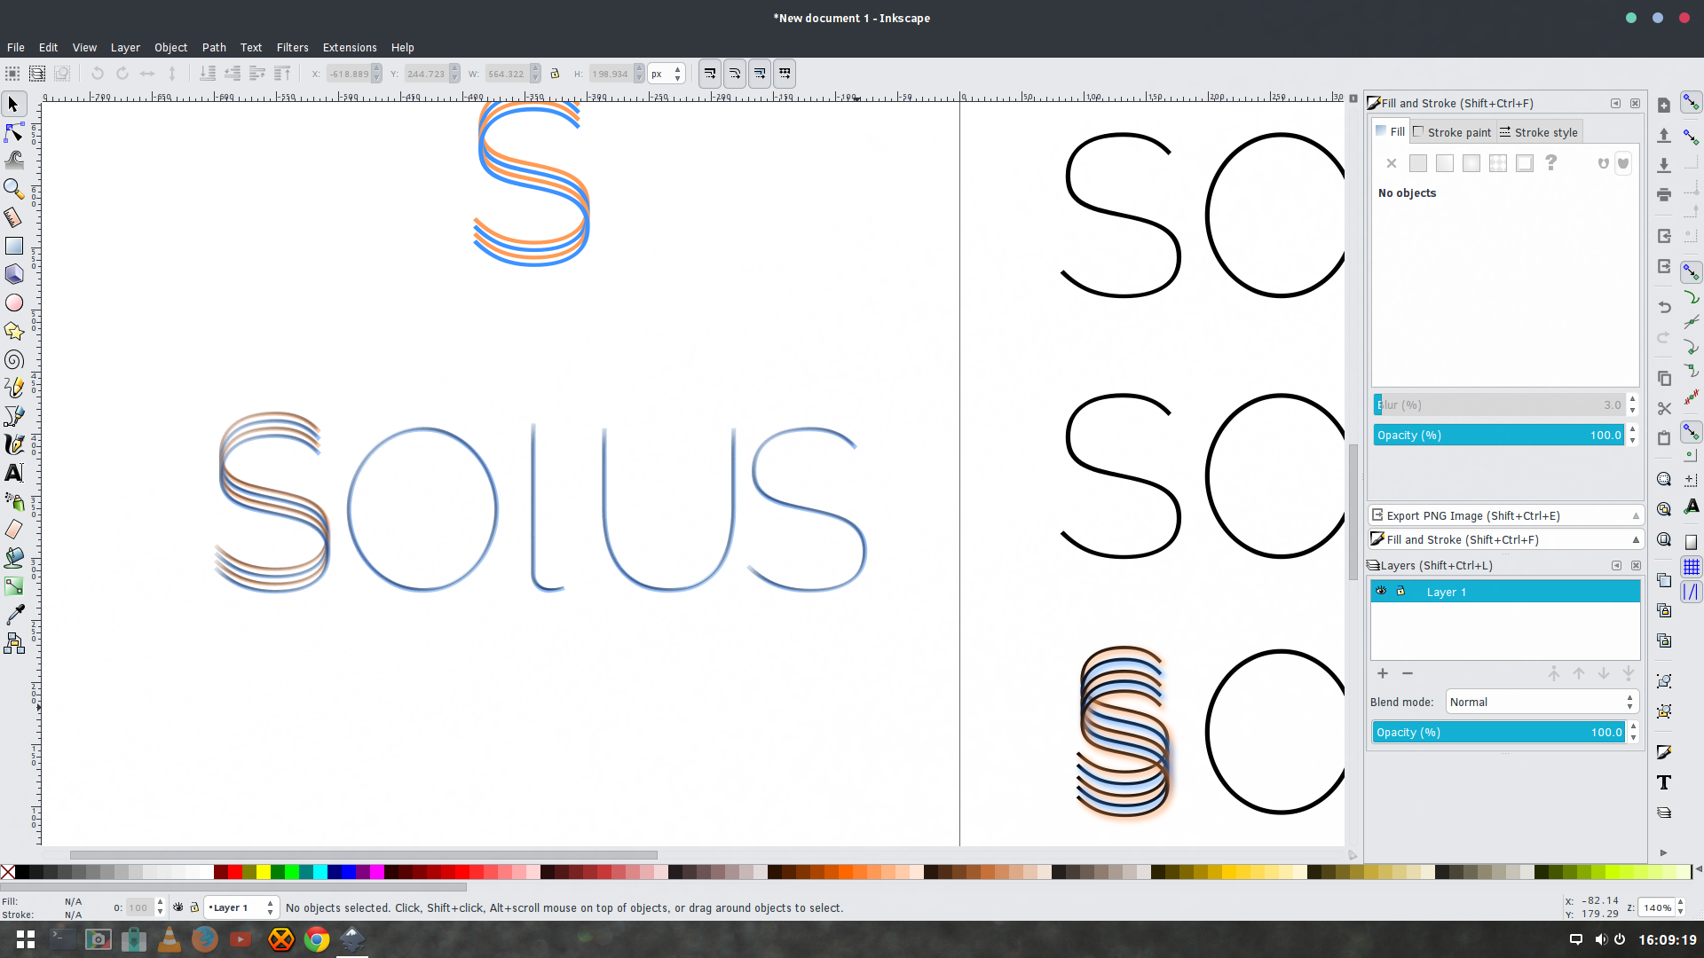The height and width of the screenshot is (958, 1704).
Task: Toggle move gradients with objects
Action: click(x=759, y=74)
